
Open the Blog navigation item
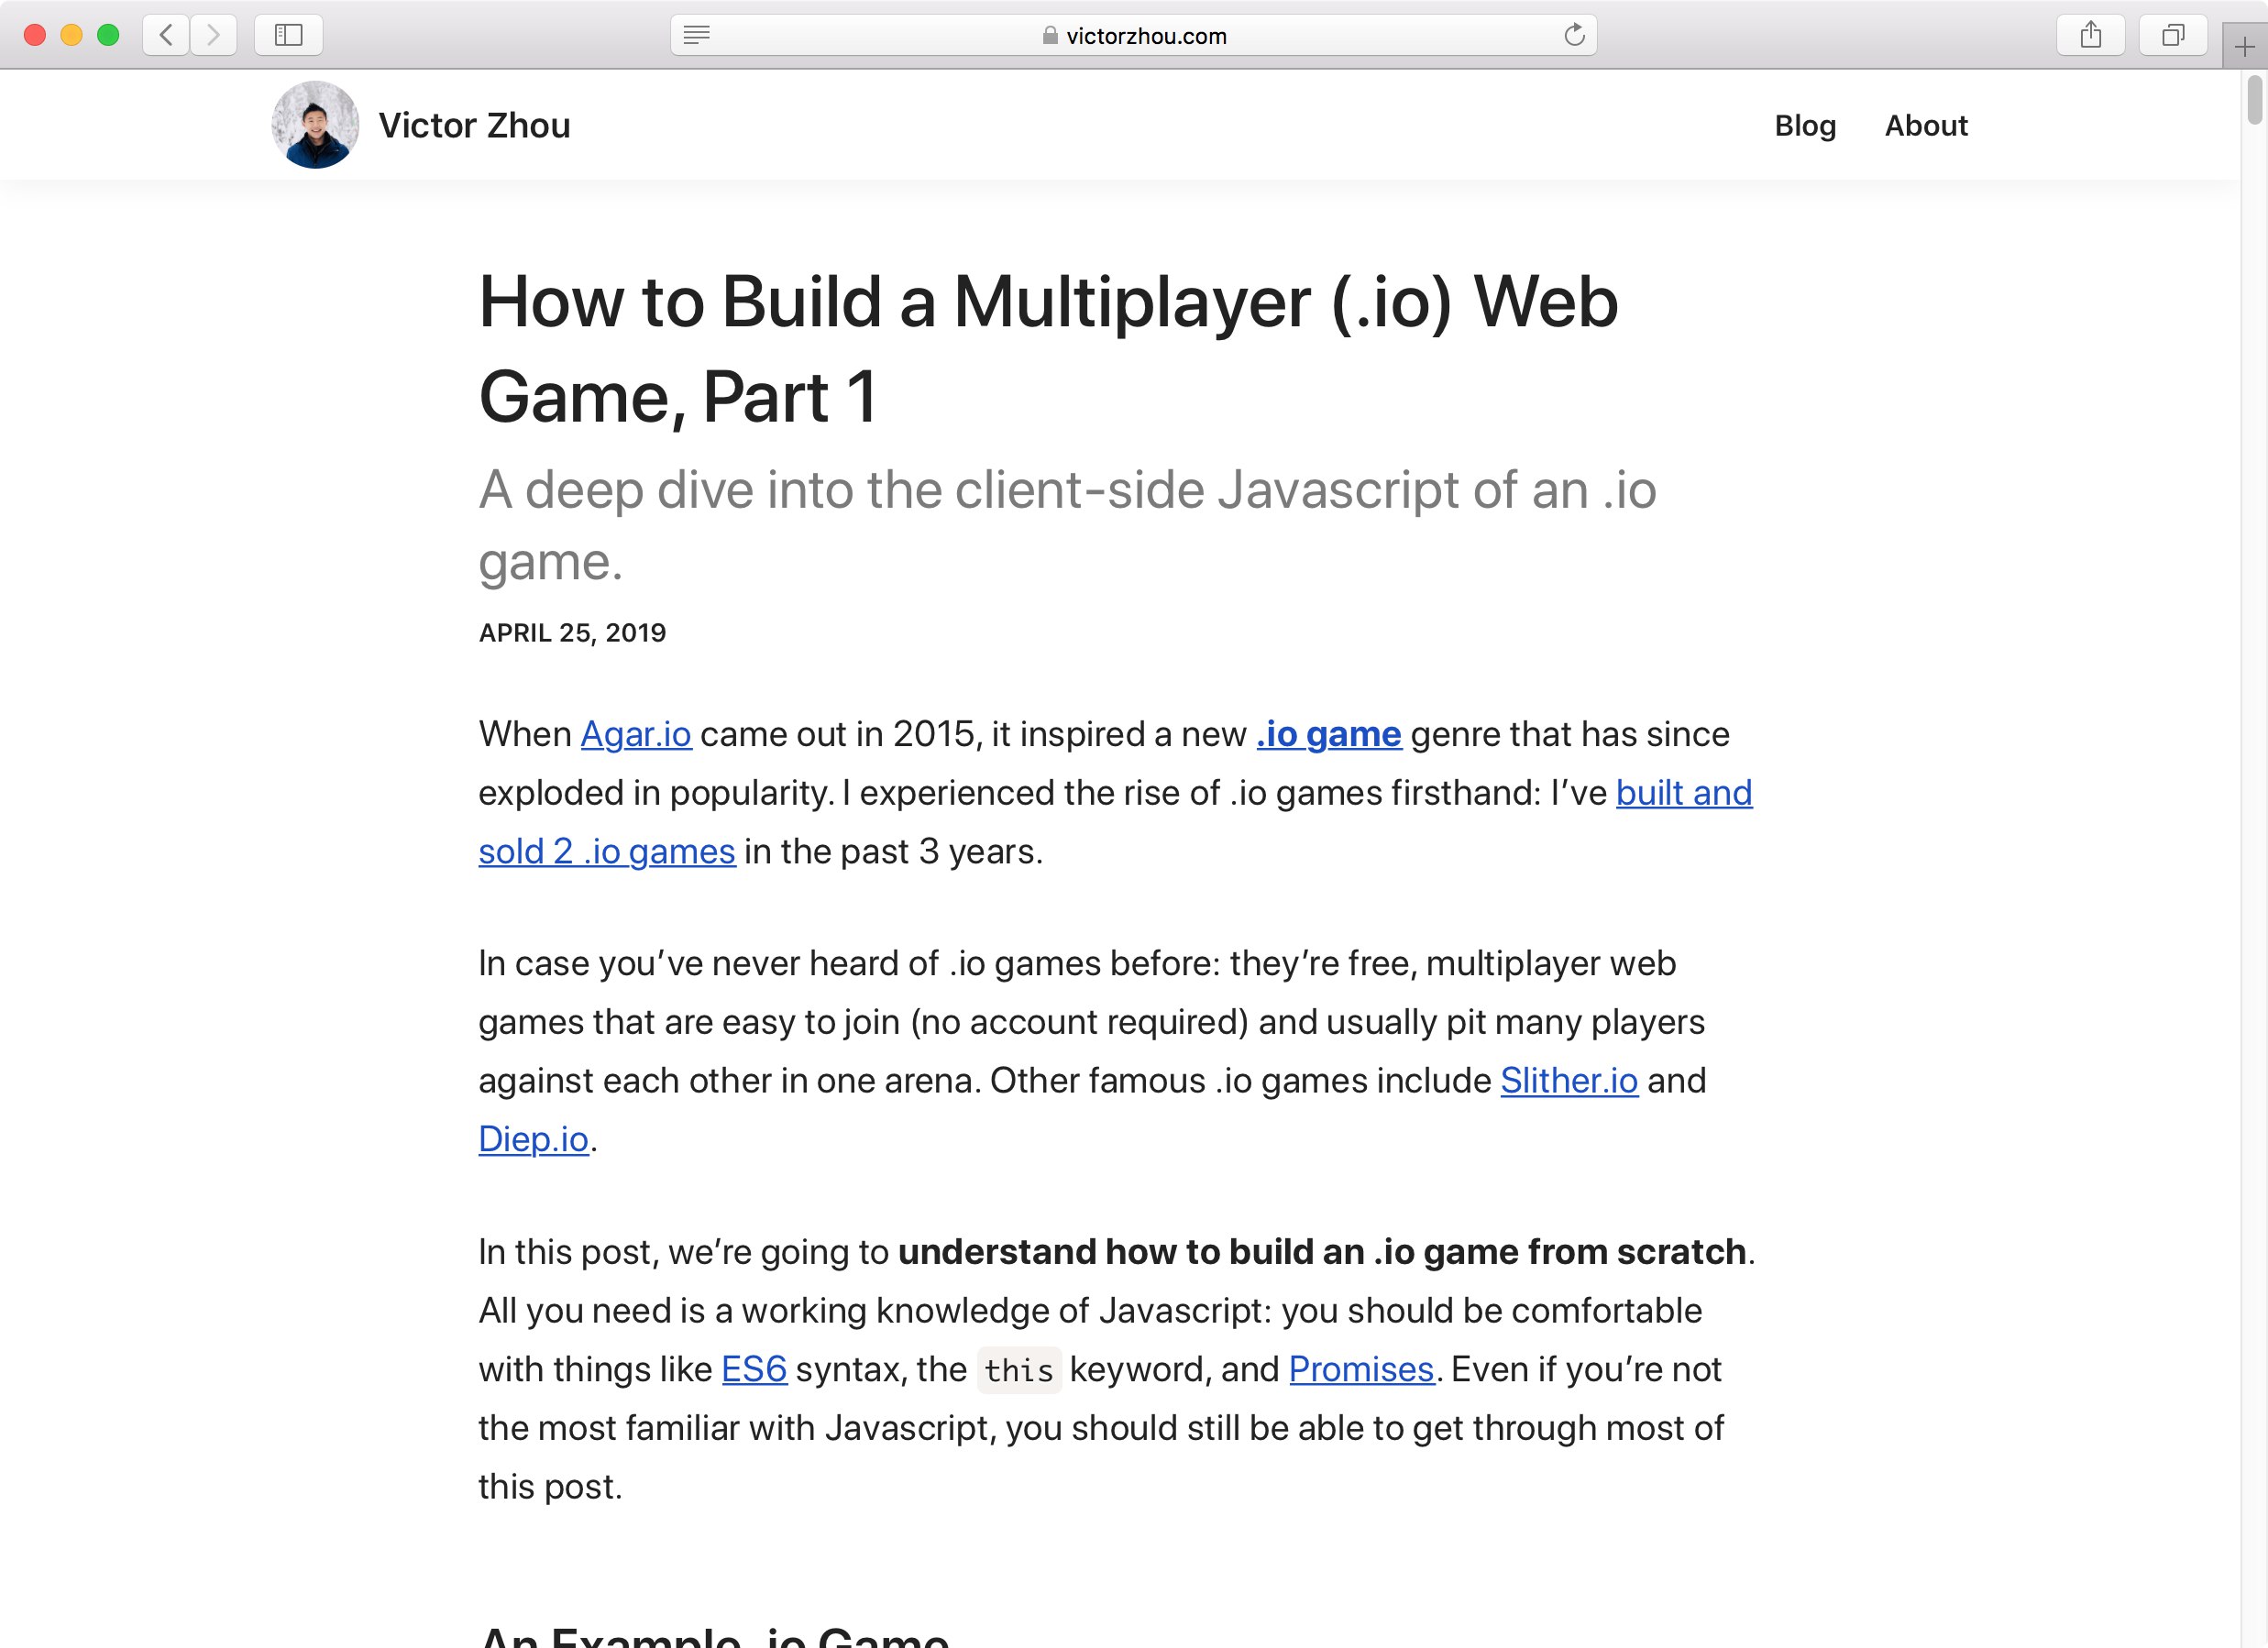(x=1805, y=125)
